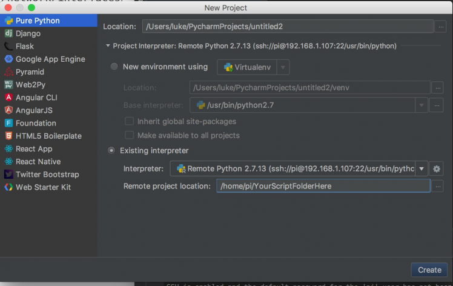Viewport: 453px width, 286px height.
Task: Select Flask project type label
Action: click(25, 46)
